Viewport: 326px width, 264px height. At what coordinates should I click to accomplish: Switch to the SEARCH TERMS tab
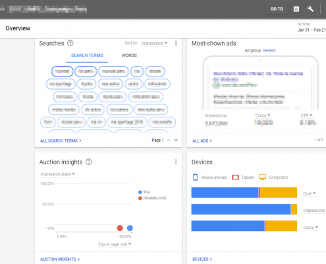tap(87, 55)
